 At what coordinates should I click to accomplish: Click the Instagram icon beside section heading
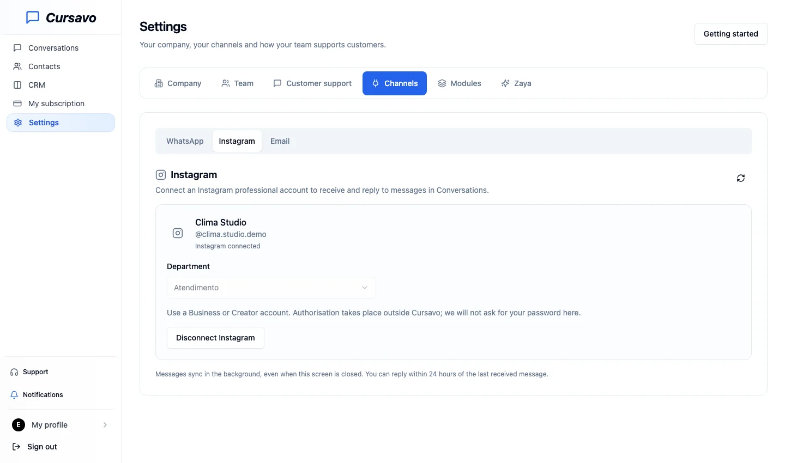click(x=161, y=175)
